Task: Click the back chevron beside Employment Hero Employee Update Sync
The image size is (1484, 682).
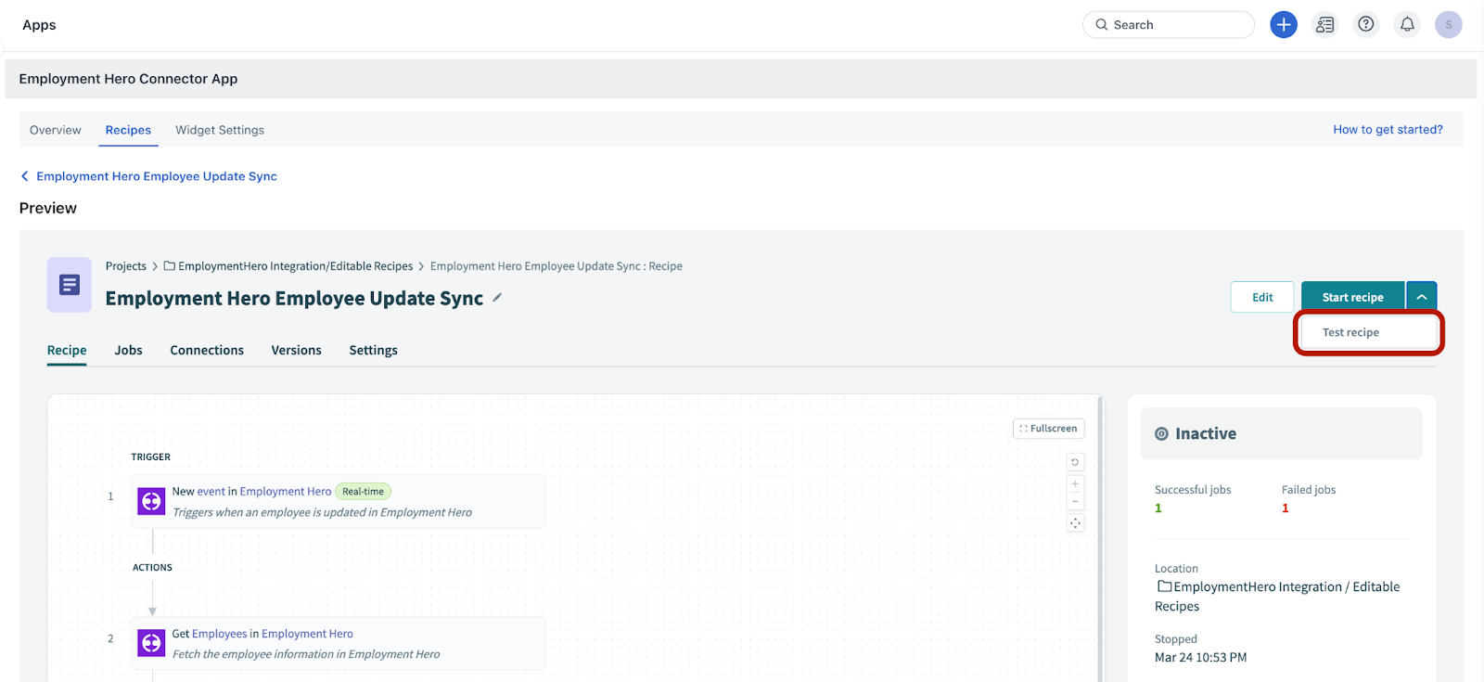Action: coord(25,176)
